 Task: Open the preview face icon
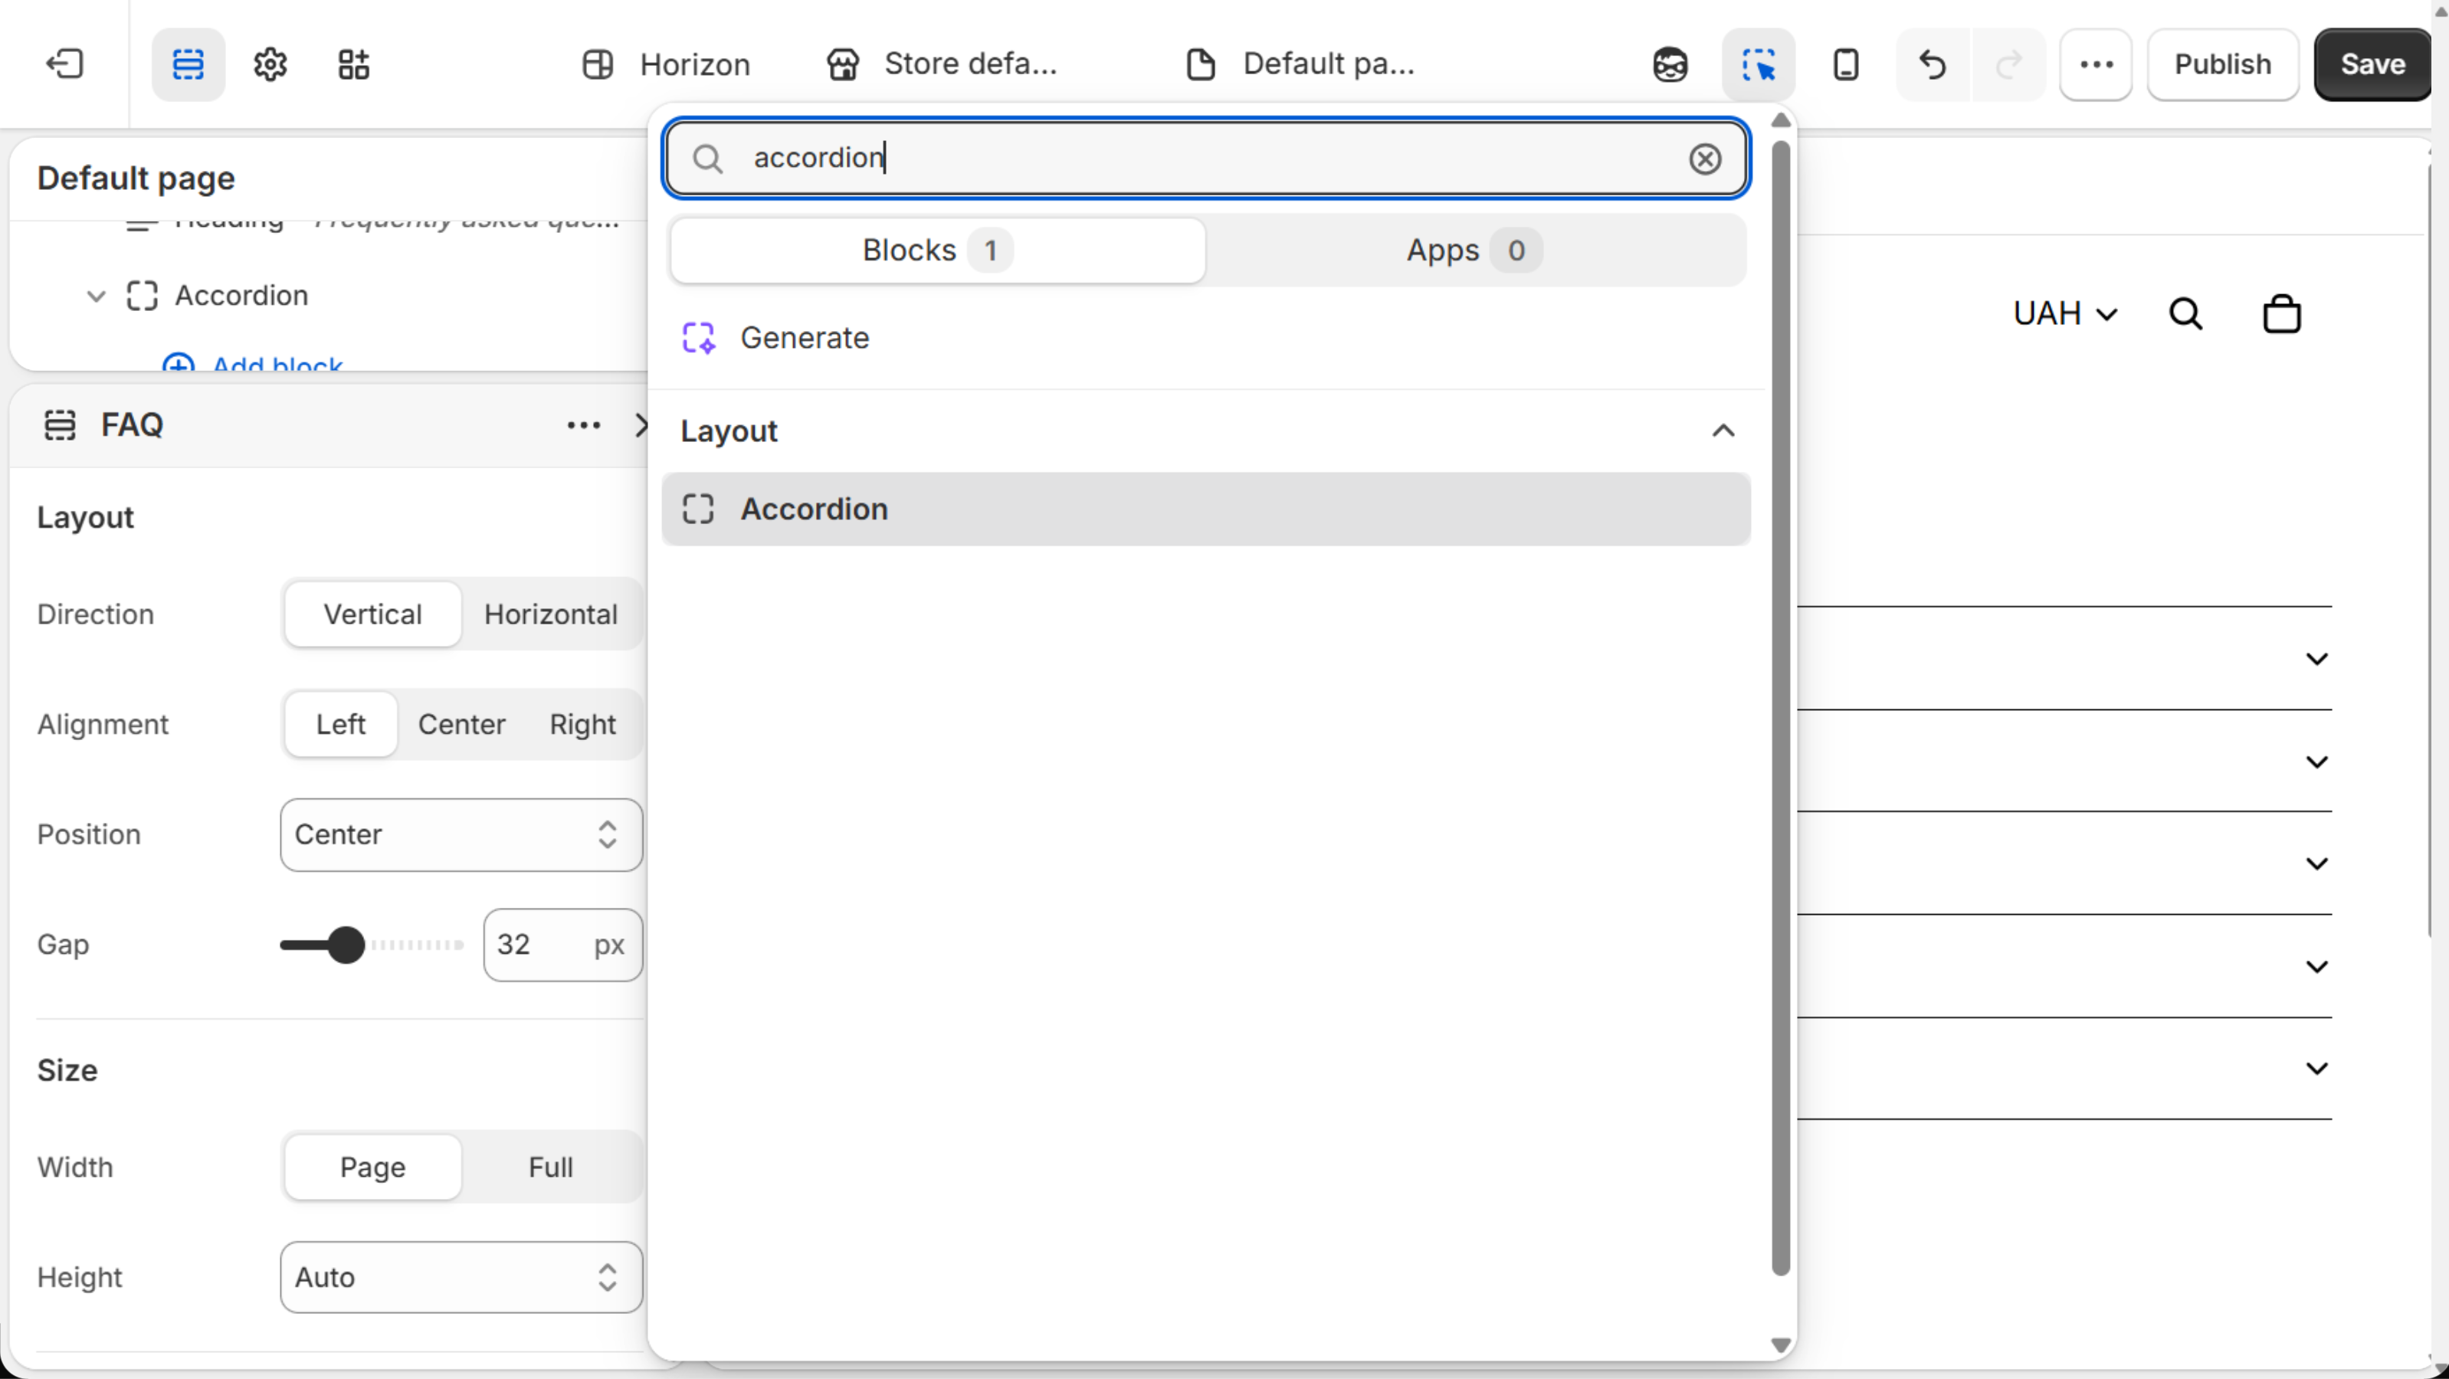1670,64
